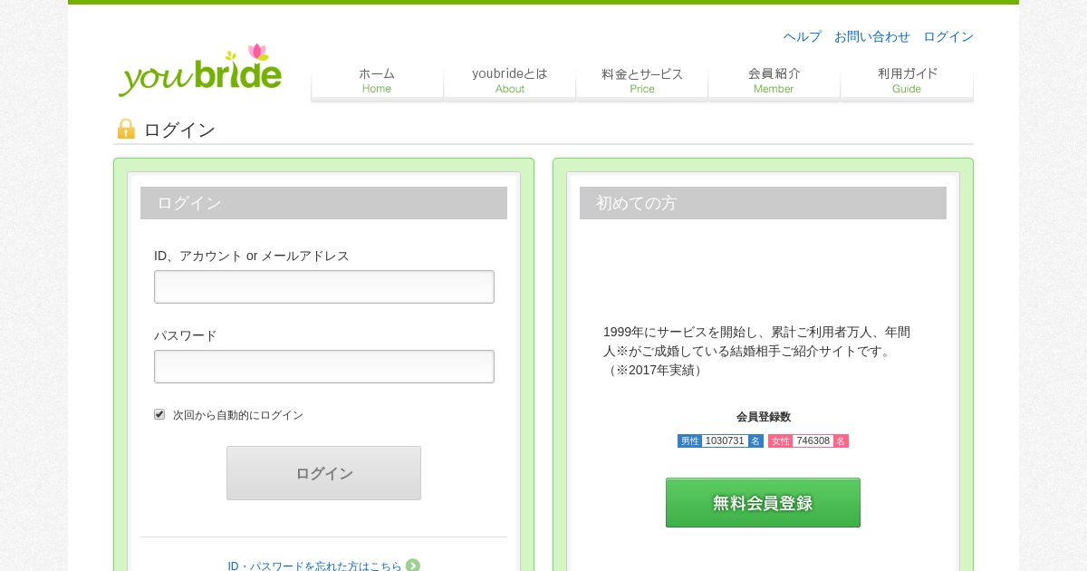1087x571 pixels.
Task: Click the youbride logo
Action: [x=200, y=70]
